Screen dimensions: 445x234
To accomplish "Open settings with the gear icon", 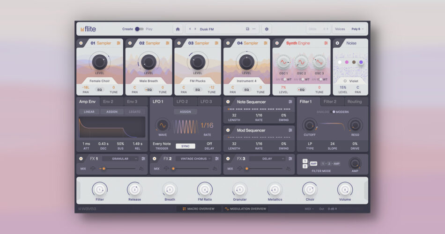I will pyautogui.click(x=267, y=29).
